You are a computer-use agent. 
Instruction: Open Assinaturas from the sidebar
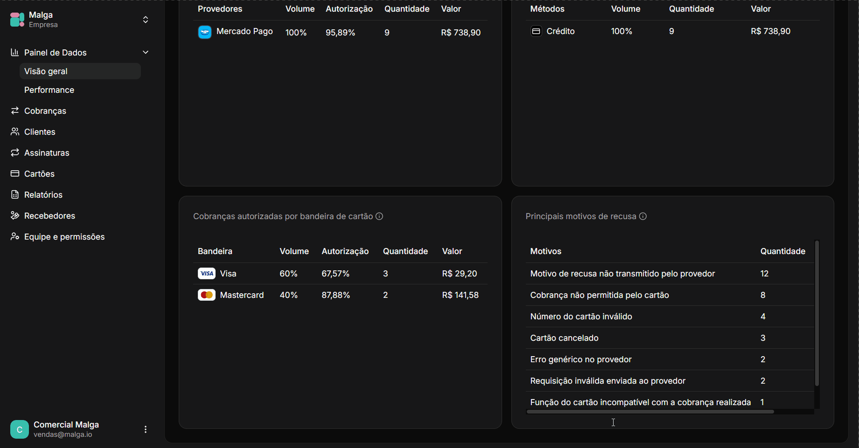47,153
